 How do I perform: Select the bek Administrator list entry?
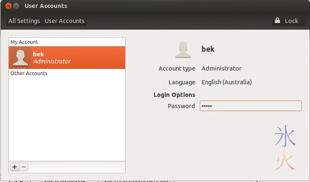(x=67, y=58)
